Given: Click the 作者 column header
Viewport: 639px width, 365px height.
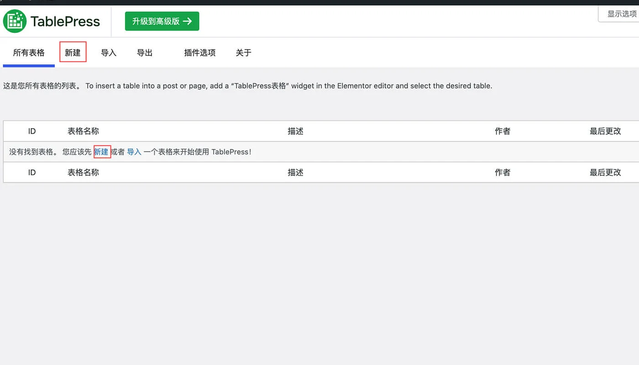Looking at the screenshot, I should click(x=502, y=131).
